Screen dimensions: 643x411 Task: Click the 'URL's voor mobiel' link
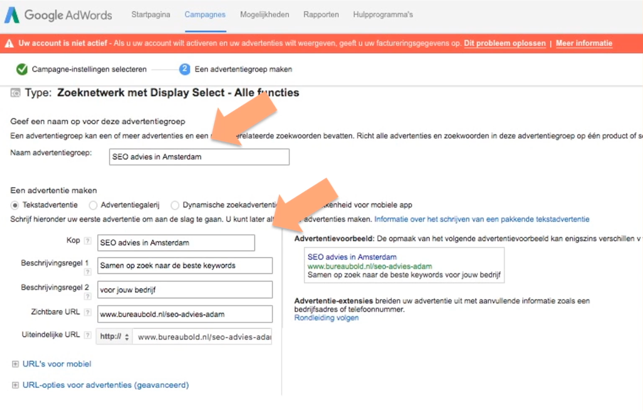tap(57, 364)
